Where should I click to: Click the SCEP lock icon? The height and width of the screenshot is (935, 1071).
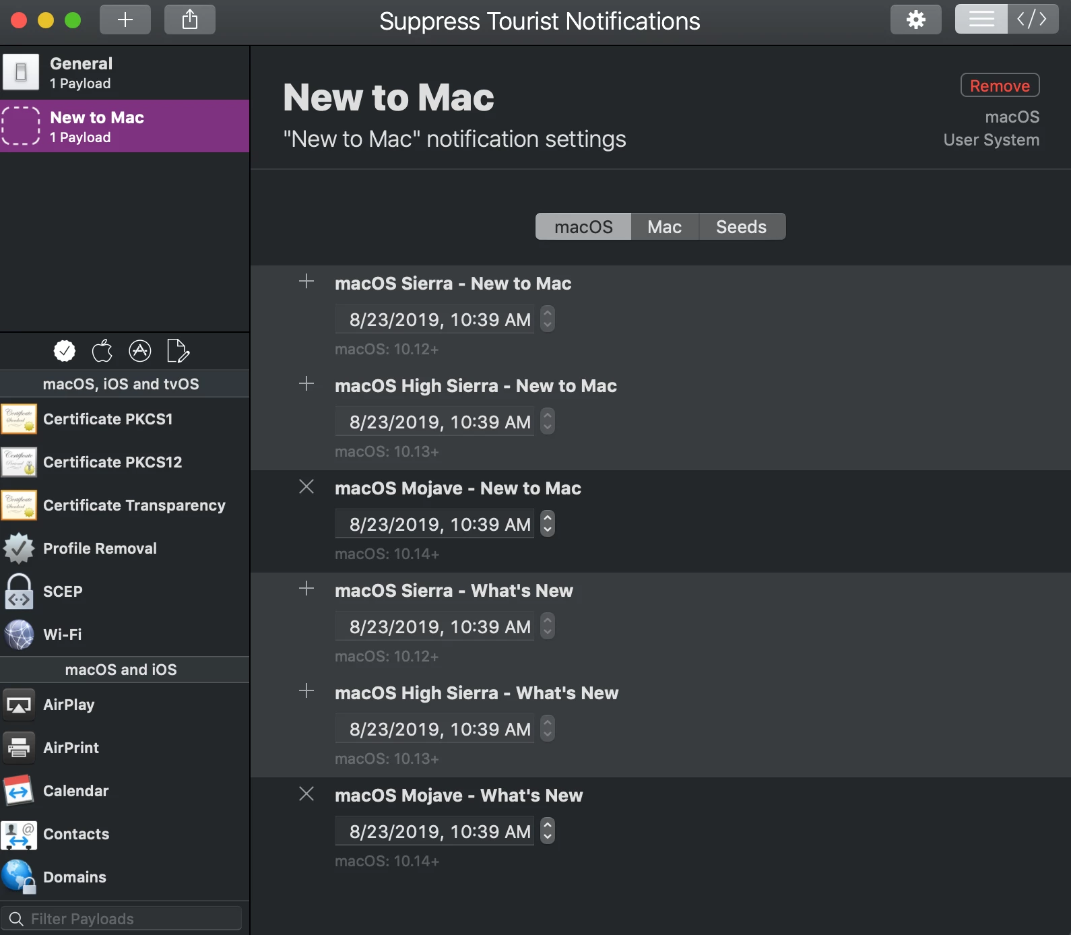pos(20,591)
